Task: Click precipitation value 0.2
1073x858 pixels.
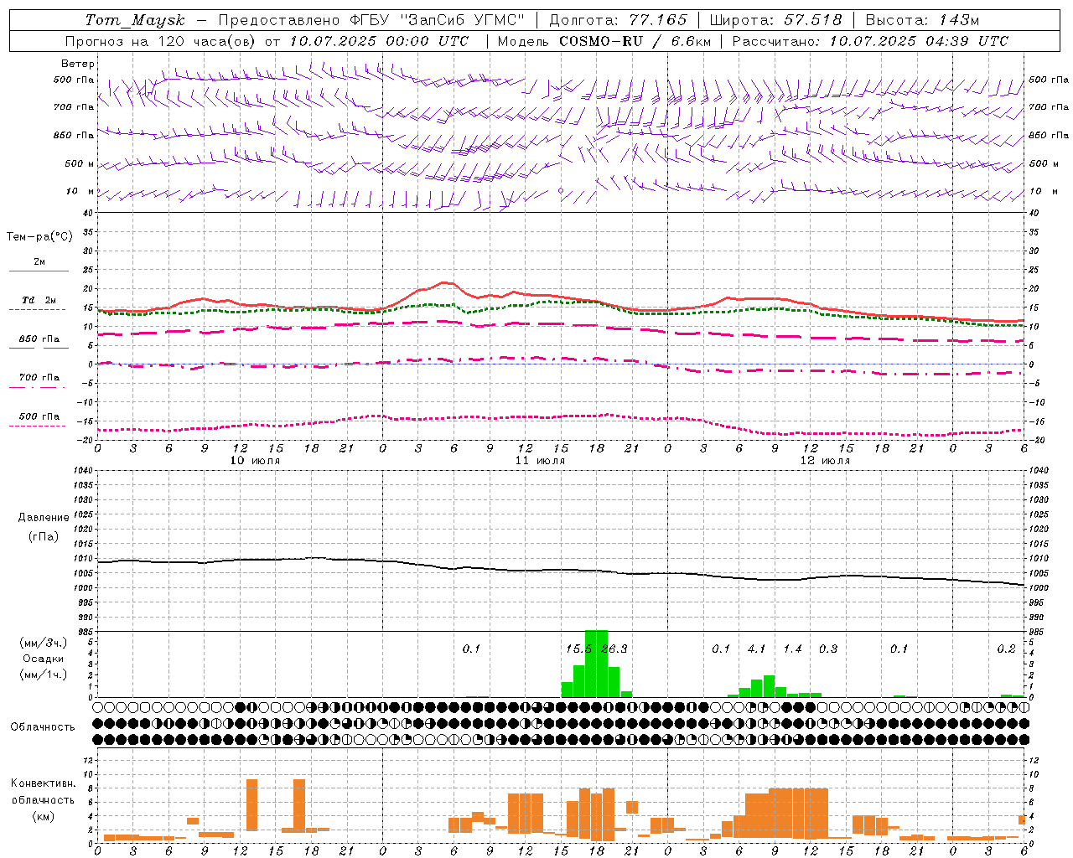Action: [1006, 649]
